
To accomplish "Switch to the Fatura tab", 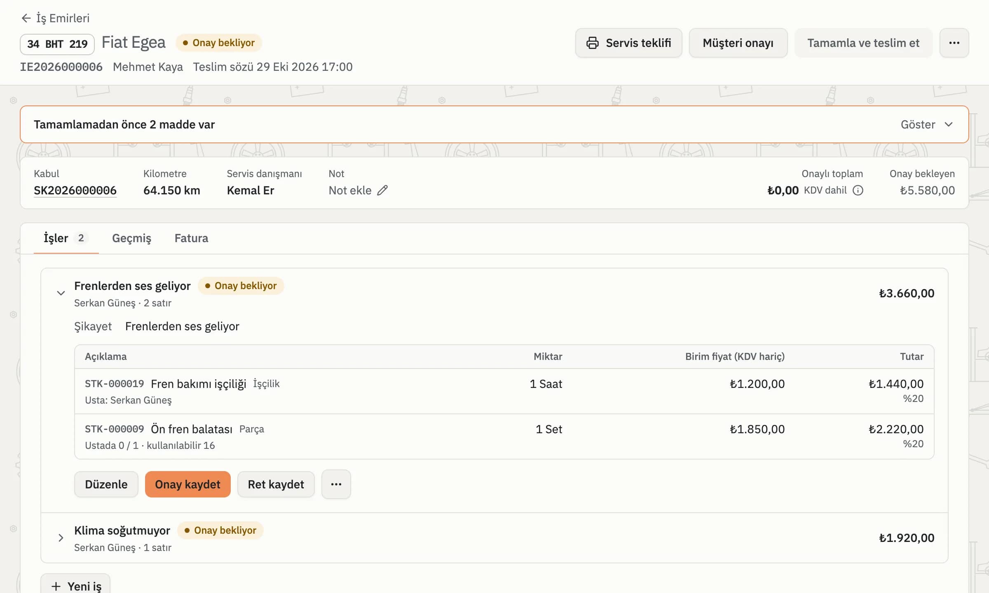I will pyautogui.click(x=191, y=238).
